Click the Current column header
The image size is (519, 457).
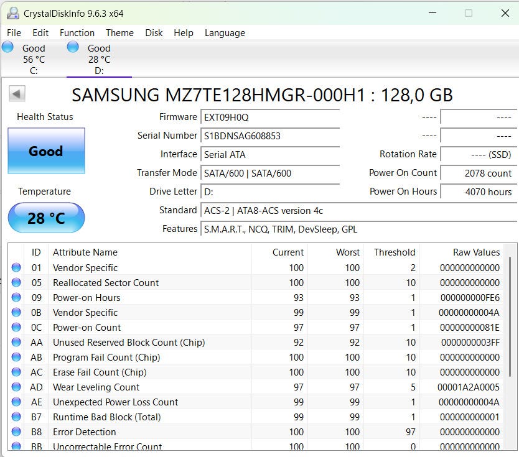click(279, 252)
